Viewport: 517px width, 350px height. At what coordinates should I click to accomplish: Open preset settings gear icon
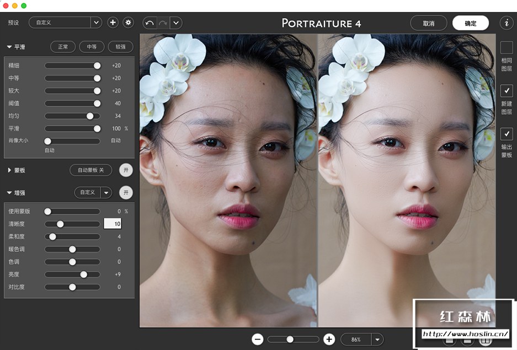point(129,23)
